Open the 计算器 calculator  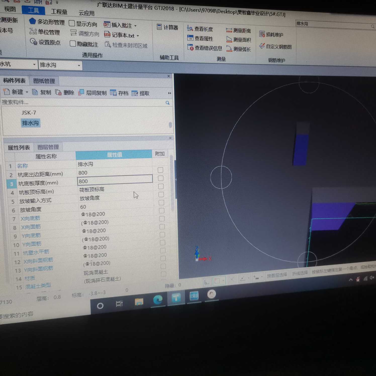167,27
